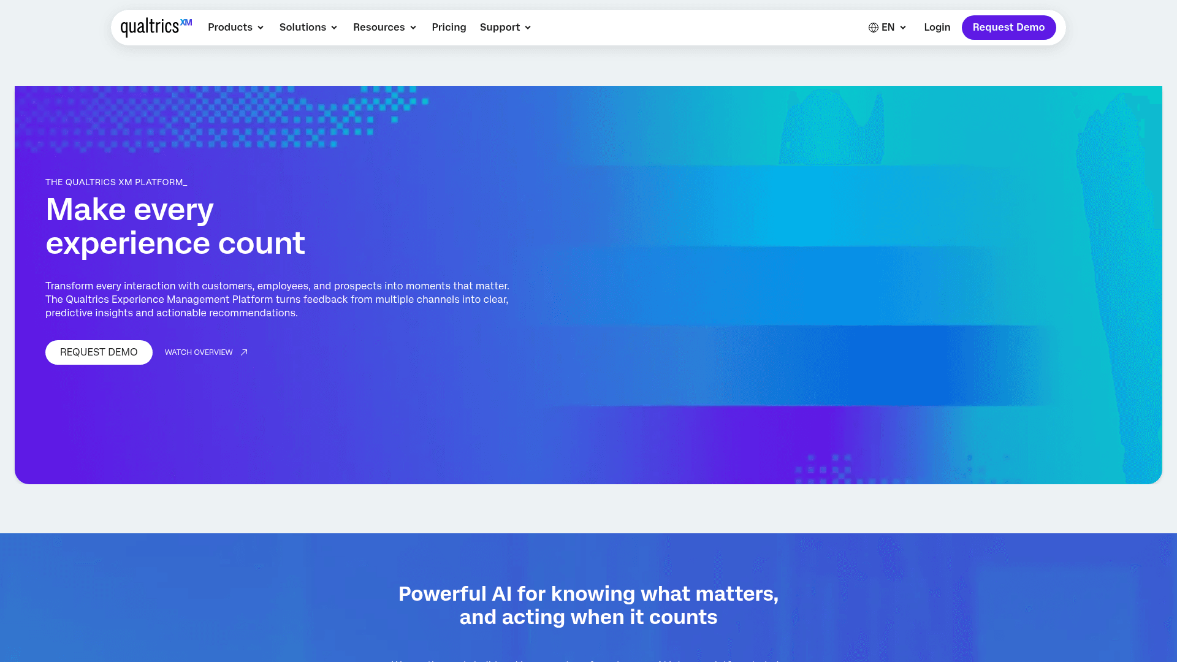This screenshot has height=662, width=1177.
Task: Expand the Products chevron
Action: point(261,28)
